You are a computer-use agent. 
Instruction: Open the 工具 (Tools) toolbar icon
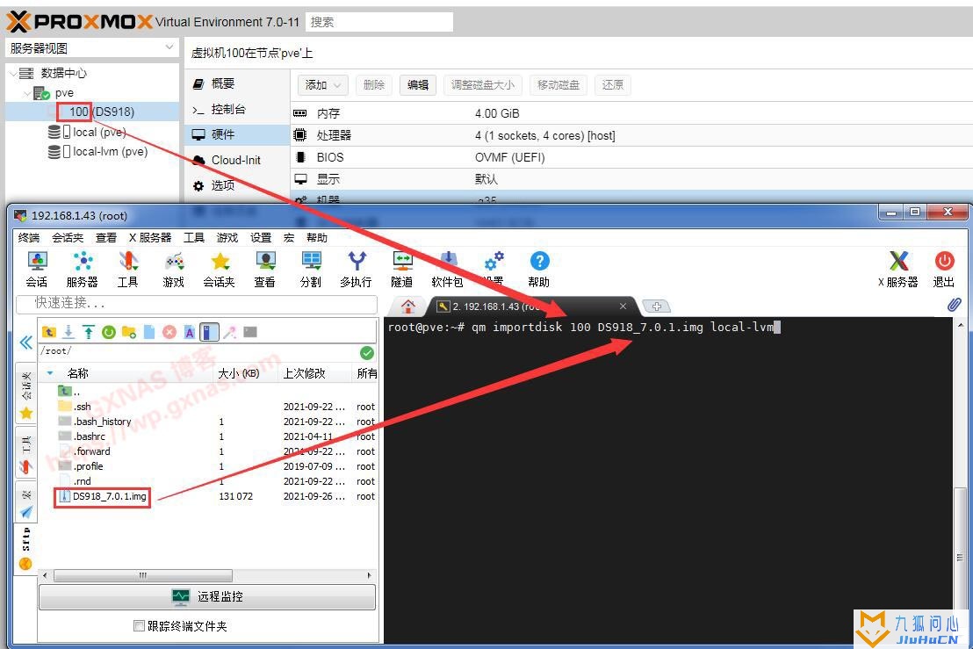(128, 270)
